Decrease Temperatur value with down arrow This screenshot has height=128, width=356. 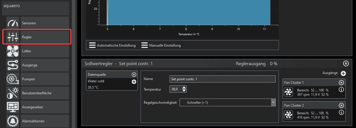tap(184, 91)
